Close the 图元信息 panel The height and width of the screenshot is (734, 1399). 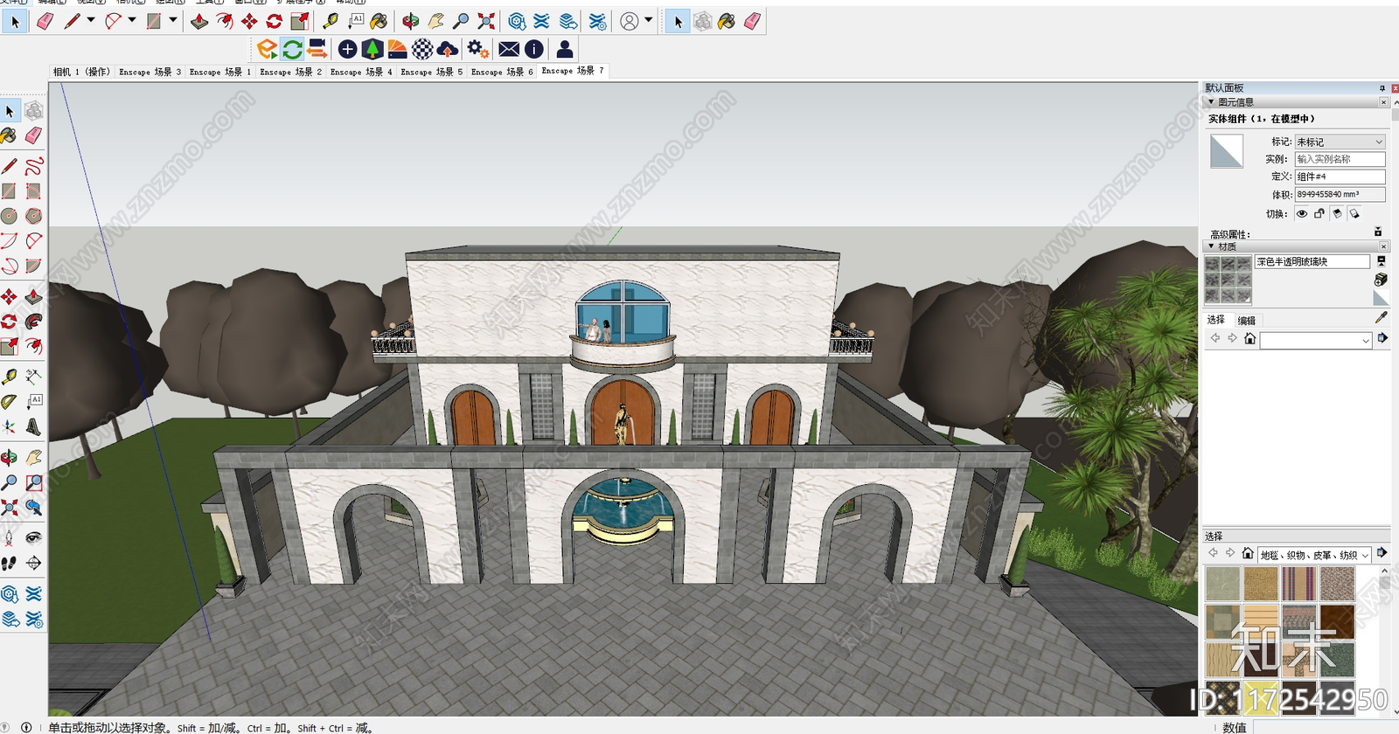(1383, 102)
